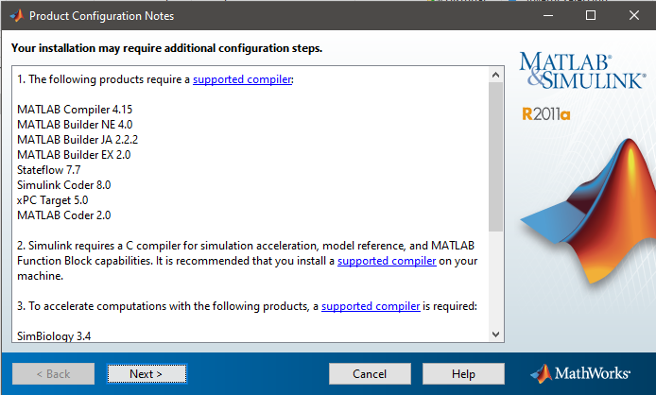
Task: Cancel the installation
Action: point(370,373)
